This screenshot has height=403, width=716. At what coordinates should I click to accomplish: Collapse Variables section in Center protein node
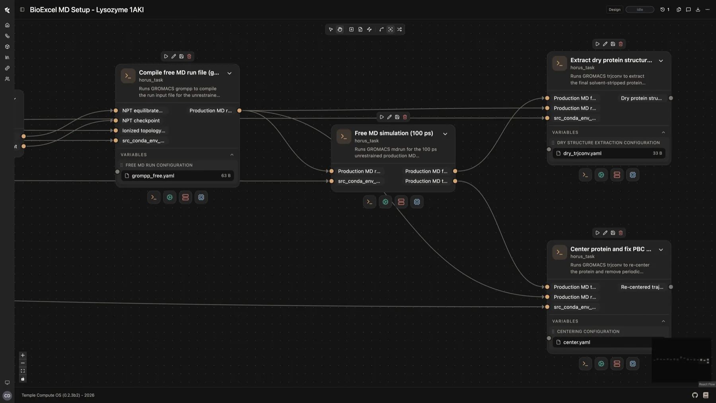(x=663, y=321)
